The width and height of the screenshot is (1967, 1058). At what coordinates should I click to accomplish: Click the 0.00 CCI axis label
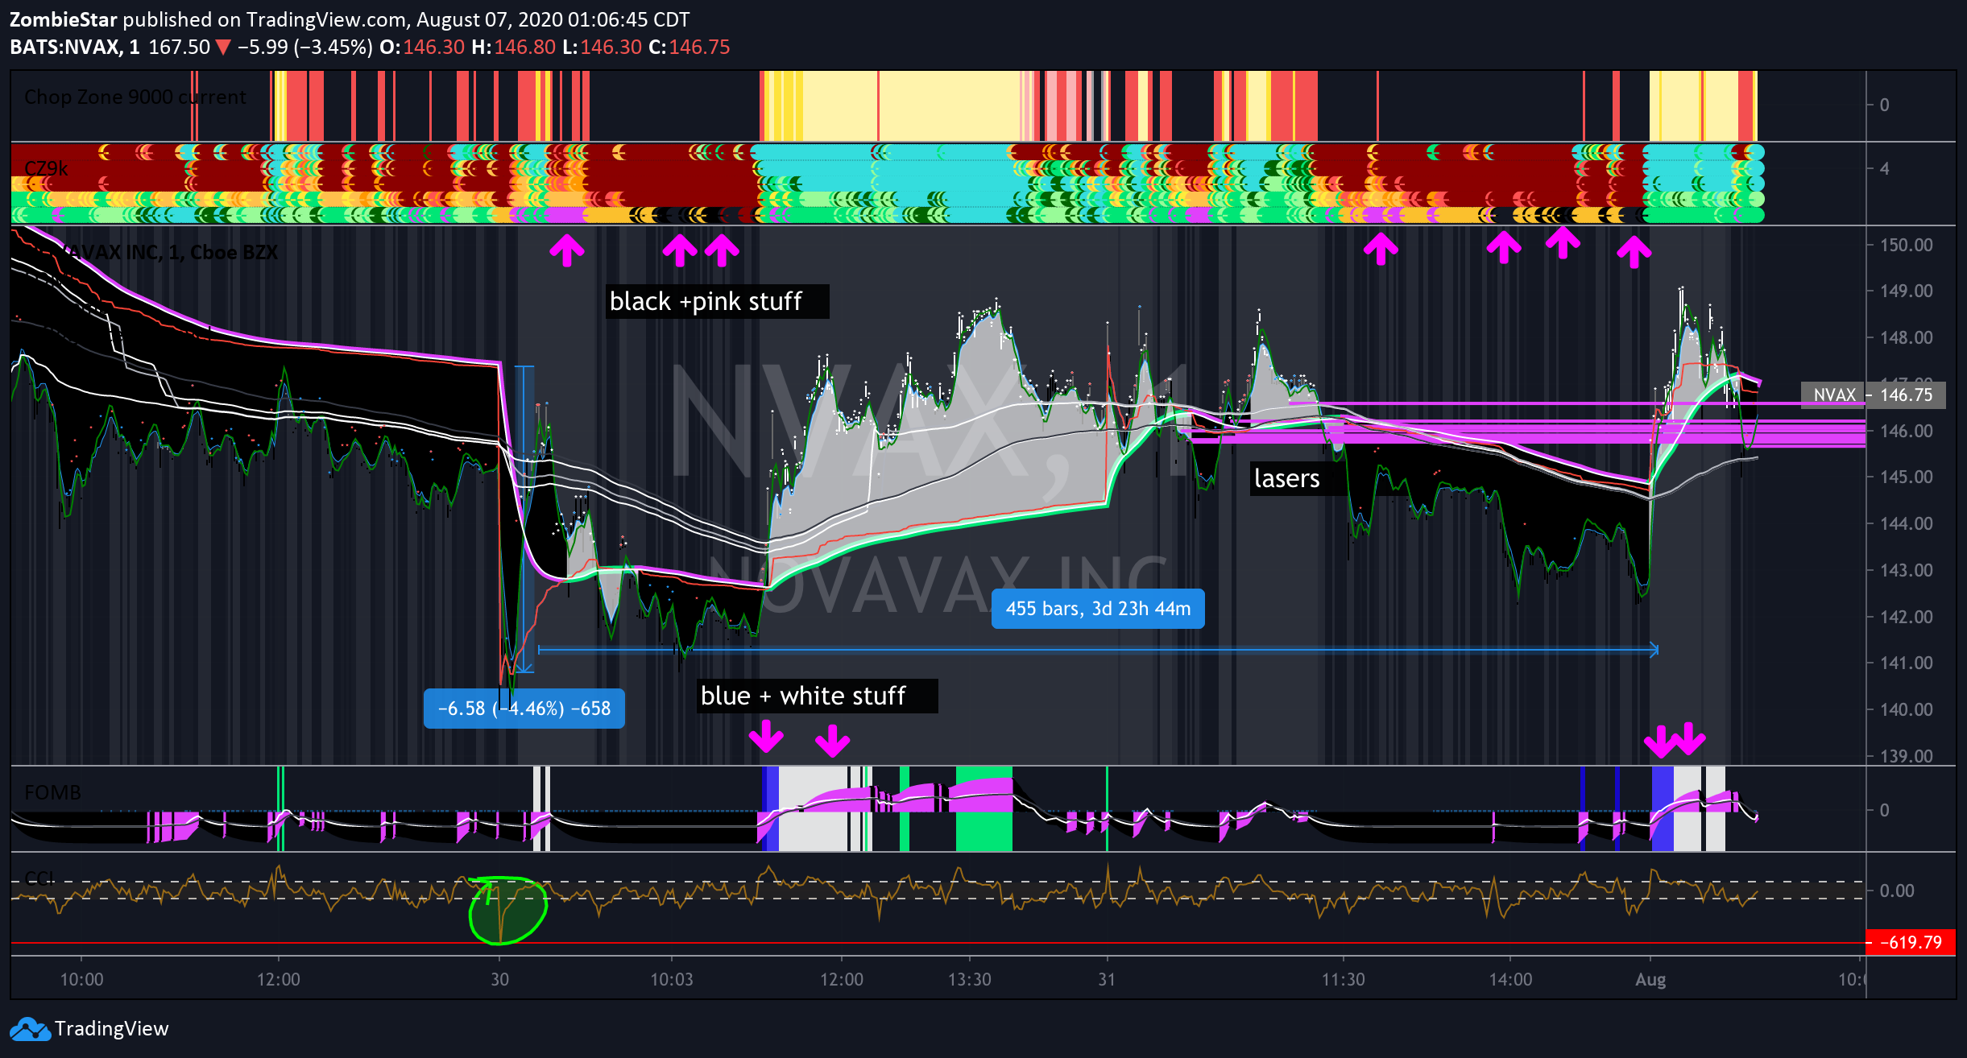pos(1896,891)
